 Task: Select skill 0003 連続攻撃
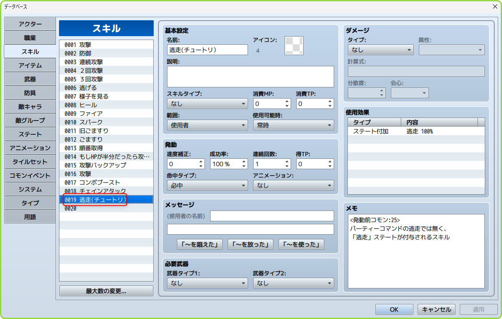click(106, 62)
